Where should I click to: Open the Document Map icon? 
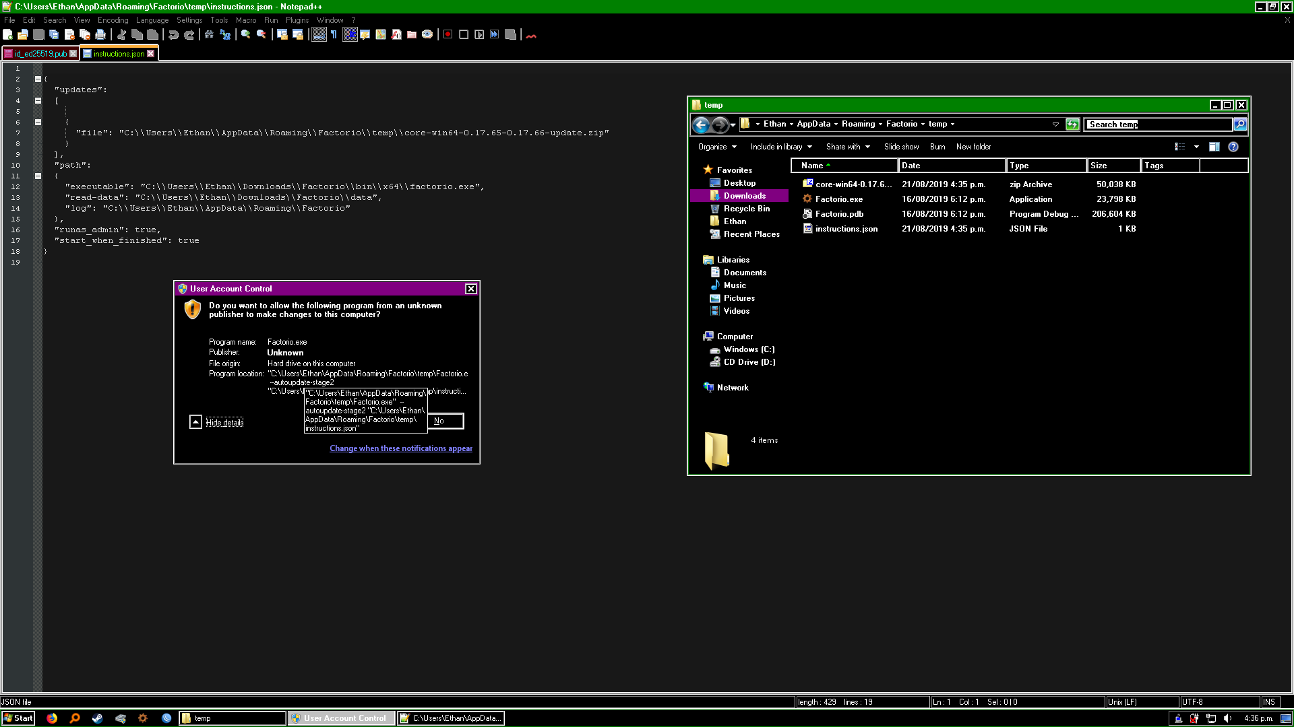point(381,34)
